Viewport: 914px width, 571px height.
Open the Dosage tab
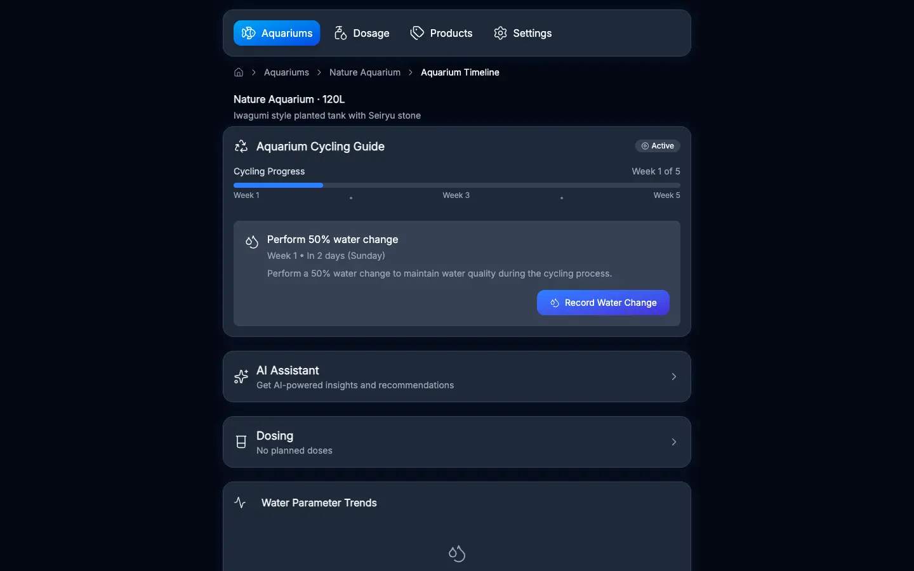click(362, 33)
